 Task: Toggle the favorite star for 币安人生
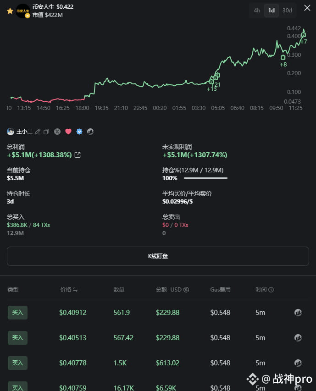tap(10, 11)
